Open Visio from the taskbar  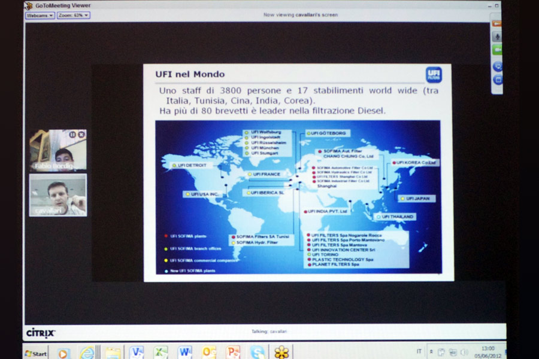[x=137, y=352]
